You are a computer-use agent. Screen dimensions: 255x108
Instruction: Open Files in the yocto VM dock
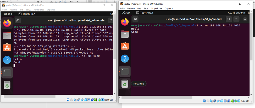click(x=7, y=35)
